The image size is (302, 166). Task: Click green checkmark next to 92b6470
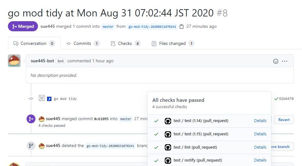[276, 99]
